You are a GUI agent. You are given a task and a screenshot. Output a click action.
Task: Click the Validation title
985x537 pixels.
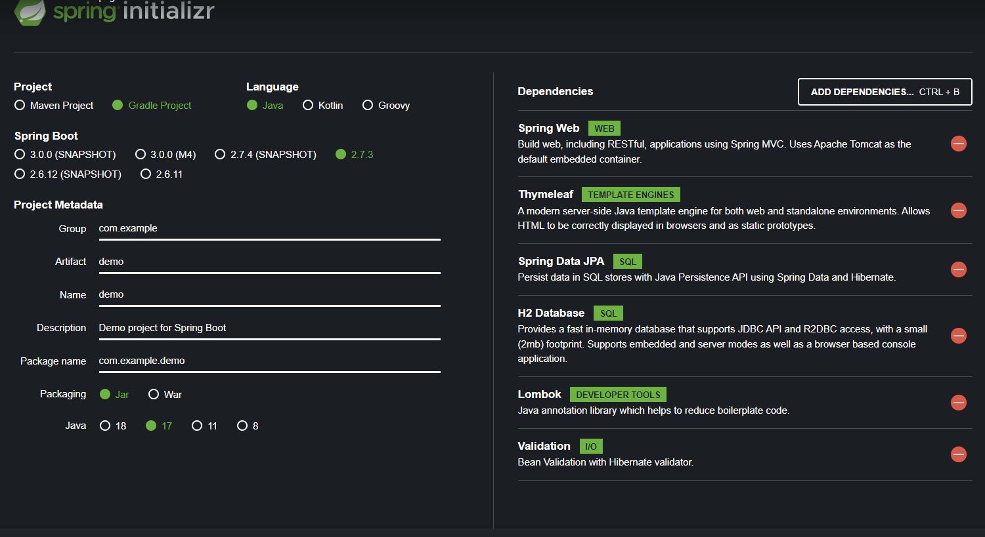[544, 447]
